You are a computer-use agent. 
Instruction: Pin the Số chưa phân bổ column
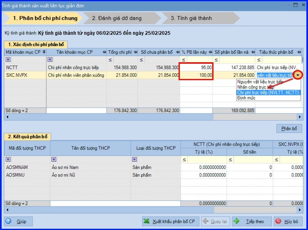tap(177, 52)
